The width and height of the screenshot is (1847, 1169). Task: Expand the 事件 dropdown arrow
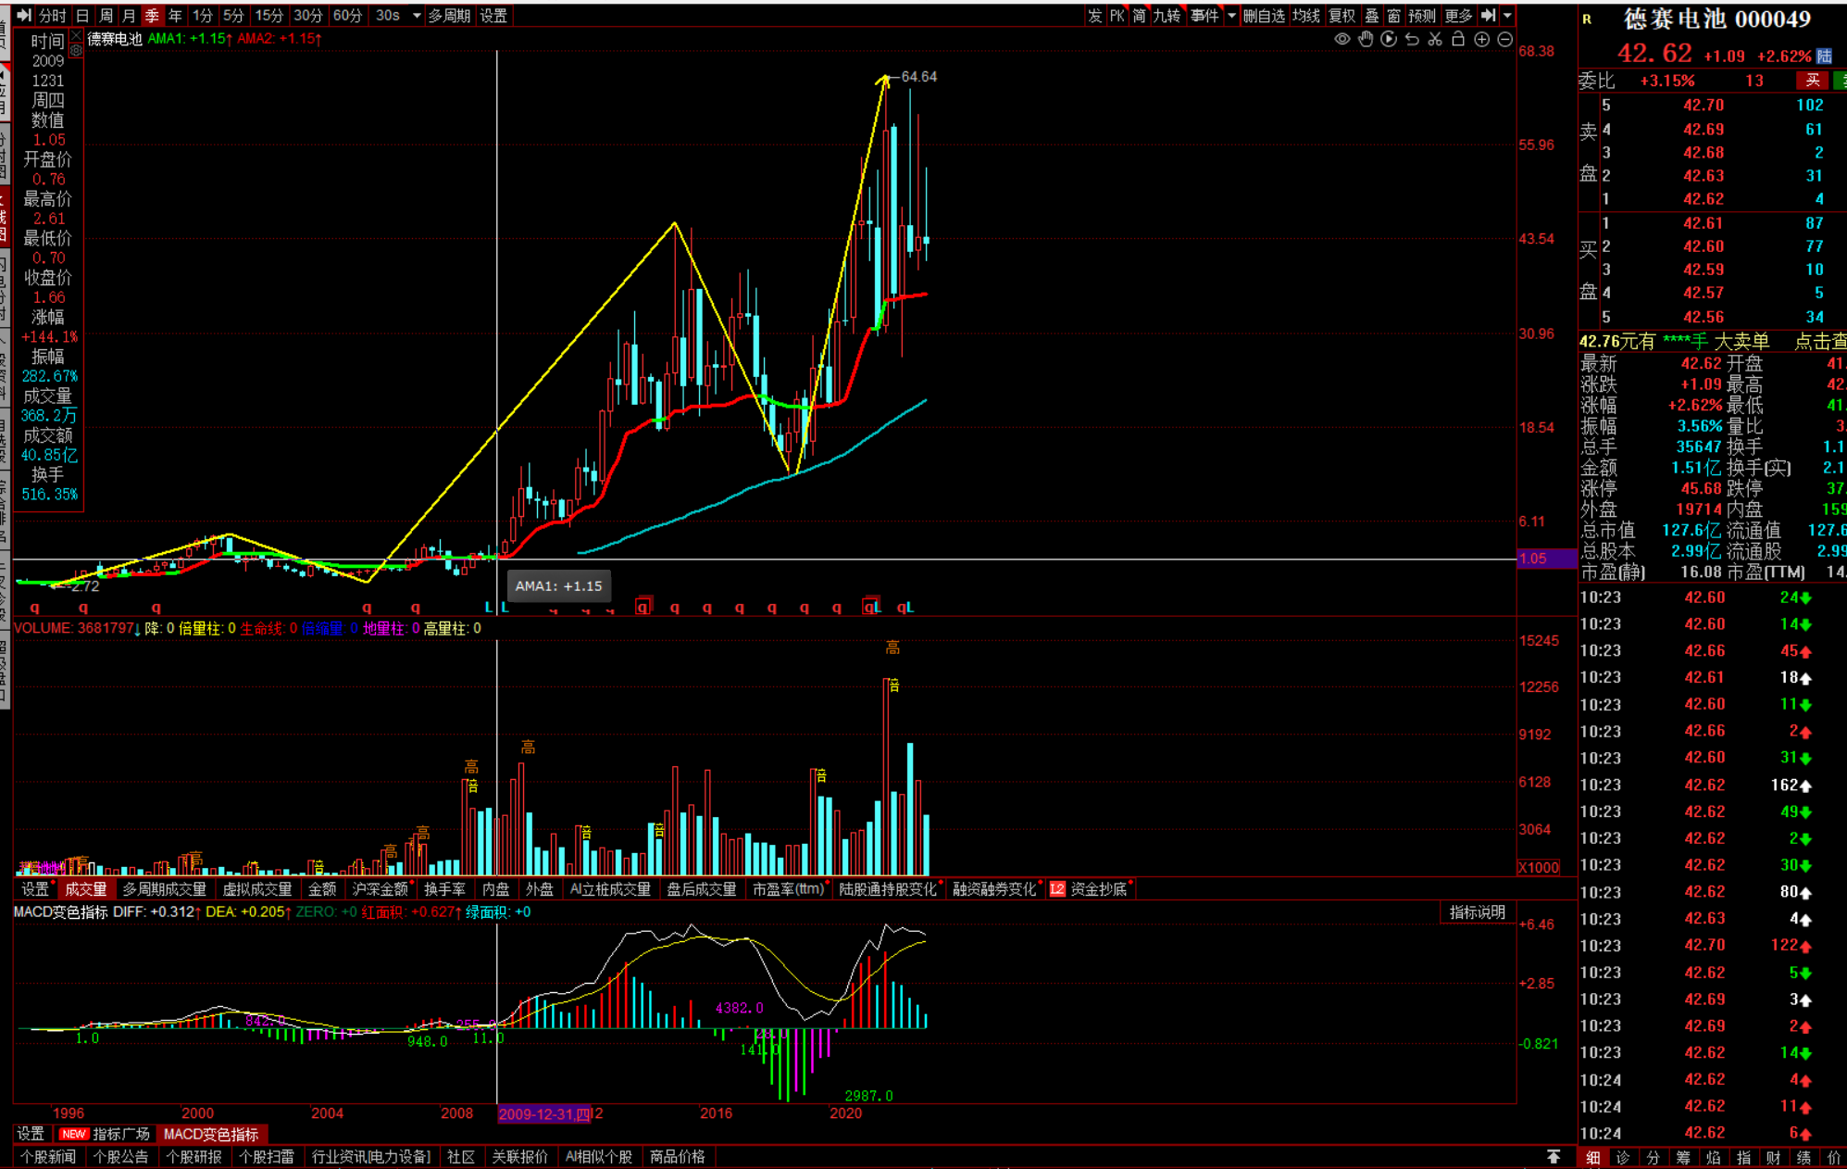coord(1231,16)
